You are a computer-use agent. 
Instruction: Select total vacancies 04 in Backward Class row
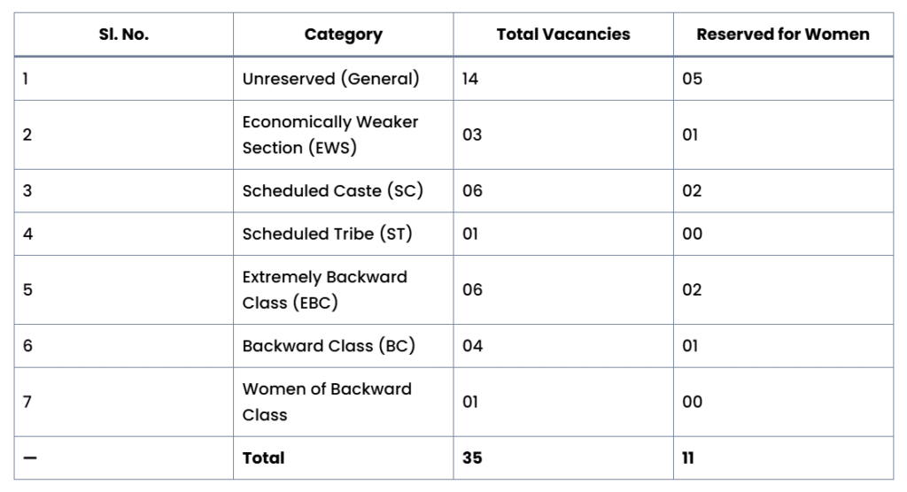tap(472, 346)
